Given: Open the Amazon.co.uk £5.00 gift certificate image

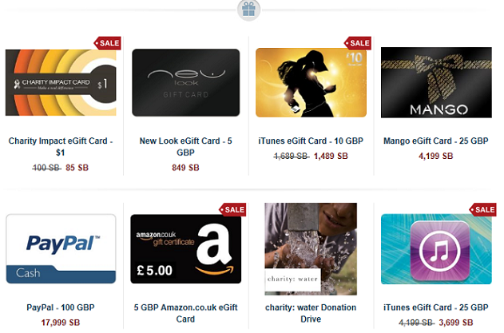Looking at the screenshot, I should (186, 249).
